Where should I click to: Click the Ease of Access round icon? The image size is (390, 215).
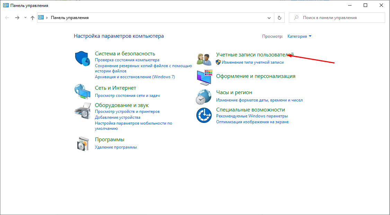204,115
